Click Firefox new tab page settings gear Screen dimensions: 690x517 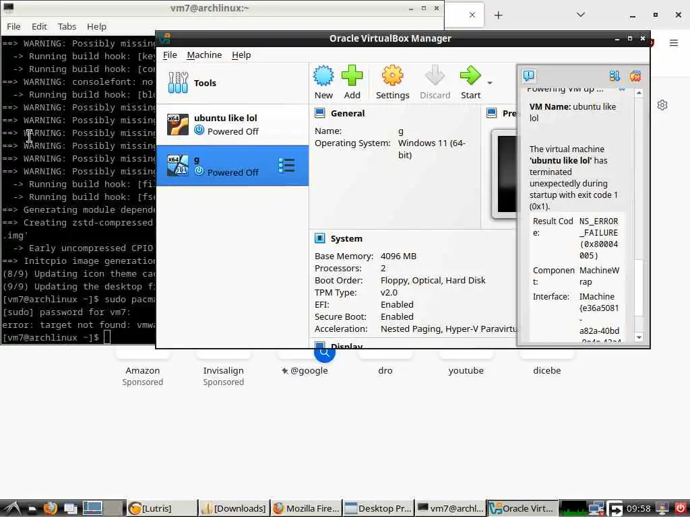pos(662,105)
